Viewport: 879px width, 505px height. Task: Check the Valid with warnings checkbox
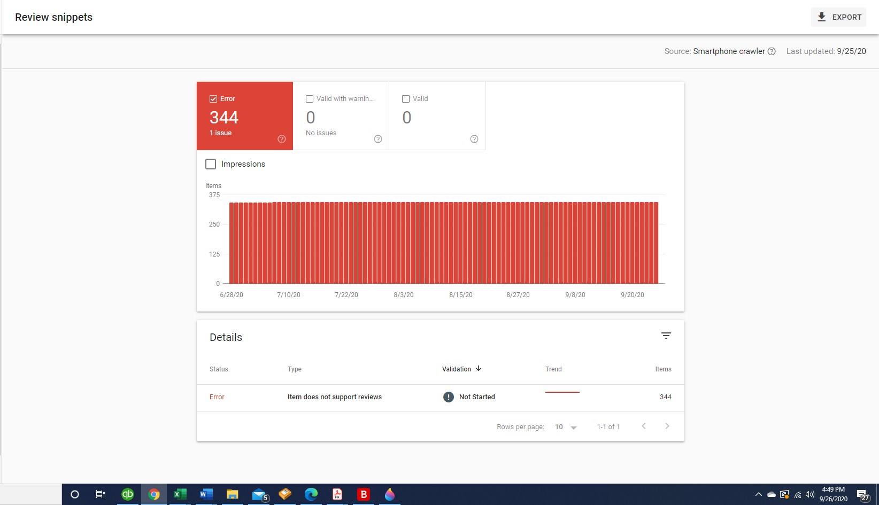(x=310, y=99)
